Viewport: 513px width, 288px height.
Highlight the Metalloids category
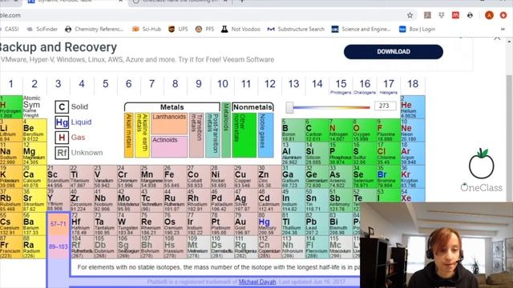(x=226, y=130)
